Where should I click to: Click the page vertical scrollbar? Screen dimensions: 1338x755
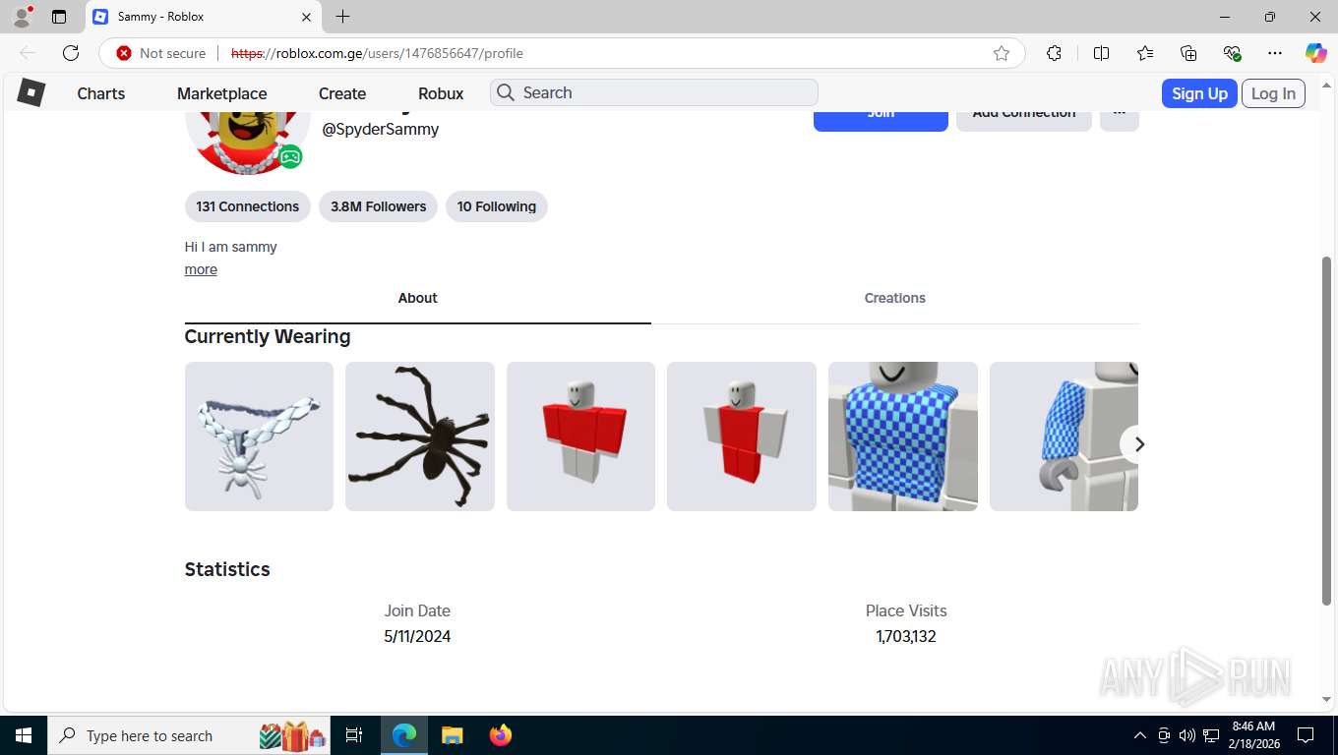(1326, 430)
